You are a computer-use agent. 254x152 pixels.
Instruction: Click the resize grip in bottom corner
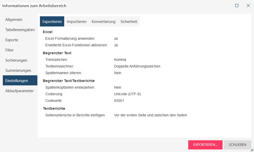click(x=252, y=150)
